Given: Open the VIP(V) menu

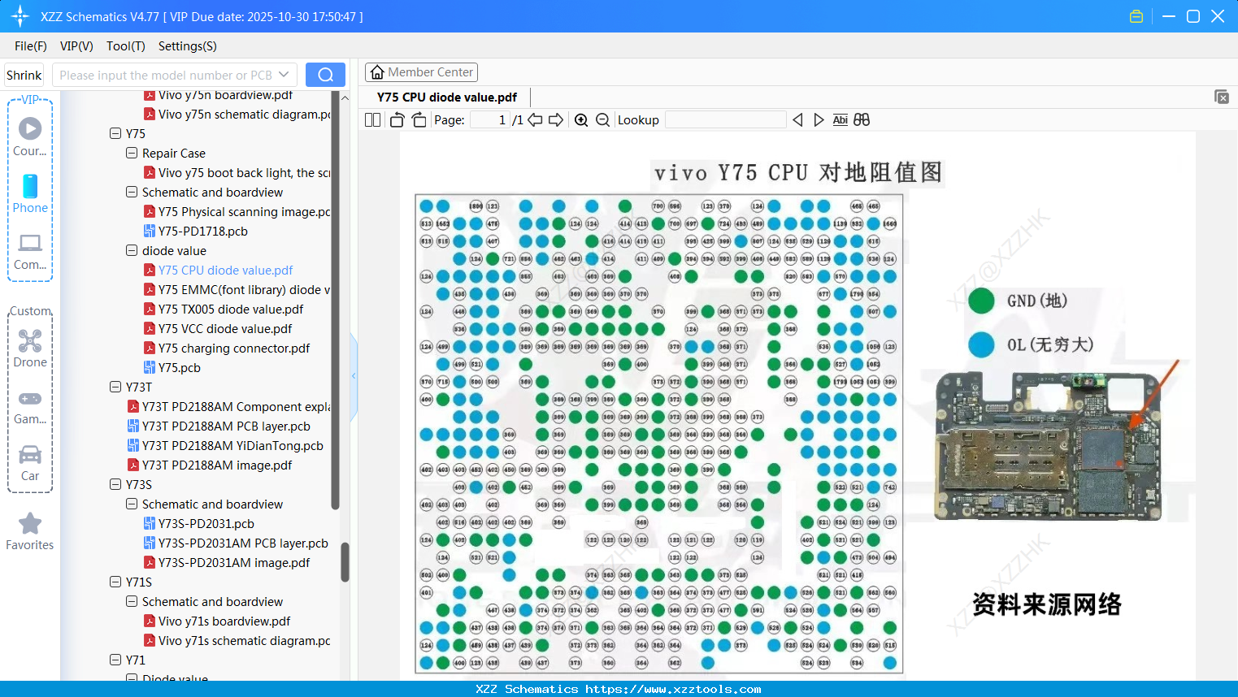Looking at the screenshot, I should (76, 46).
